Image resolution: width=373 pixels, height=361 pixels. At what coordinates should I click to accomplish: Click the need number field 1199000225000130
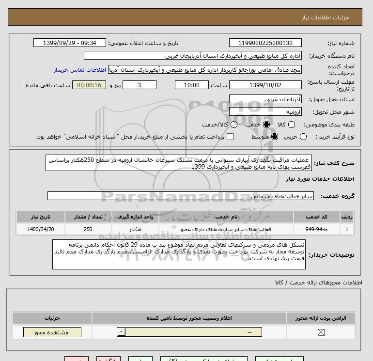265,43
